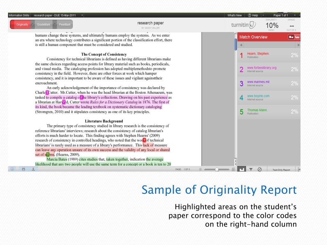
Task: Click the 'Literature Background' heading
Action: pyautogui.click(x=104, y=121)
